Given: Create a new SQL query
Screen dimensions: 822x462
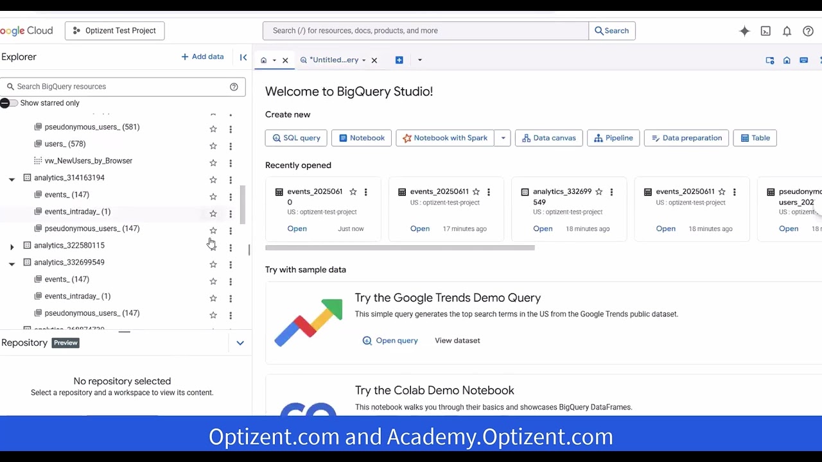Looking at the screenshot, I should (296, 138).
